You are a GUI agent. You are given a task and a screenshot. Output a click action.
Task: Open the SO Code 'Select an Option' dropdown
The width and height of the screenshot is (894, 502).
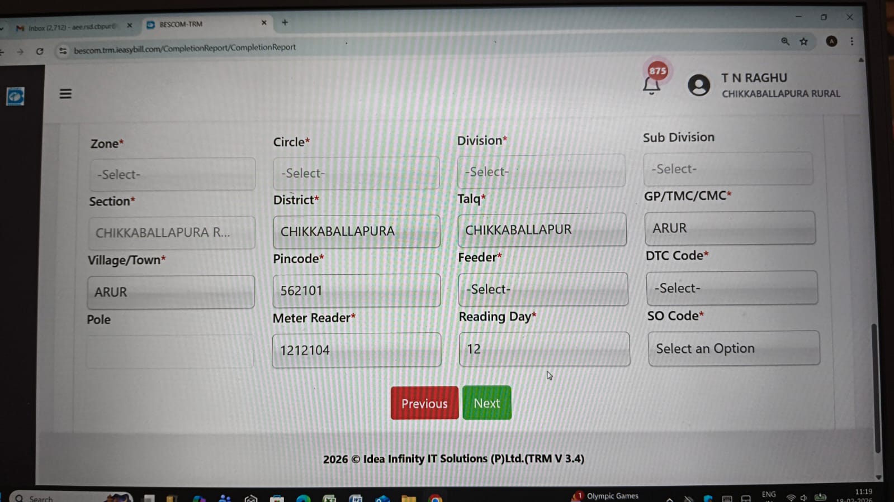pos(734,348)
